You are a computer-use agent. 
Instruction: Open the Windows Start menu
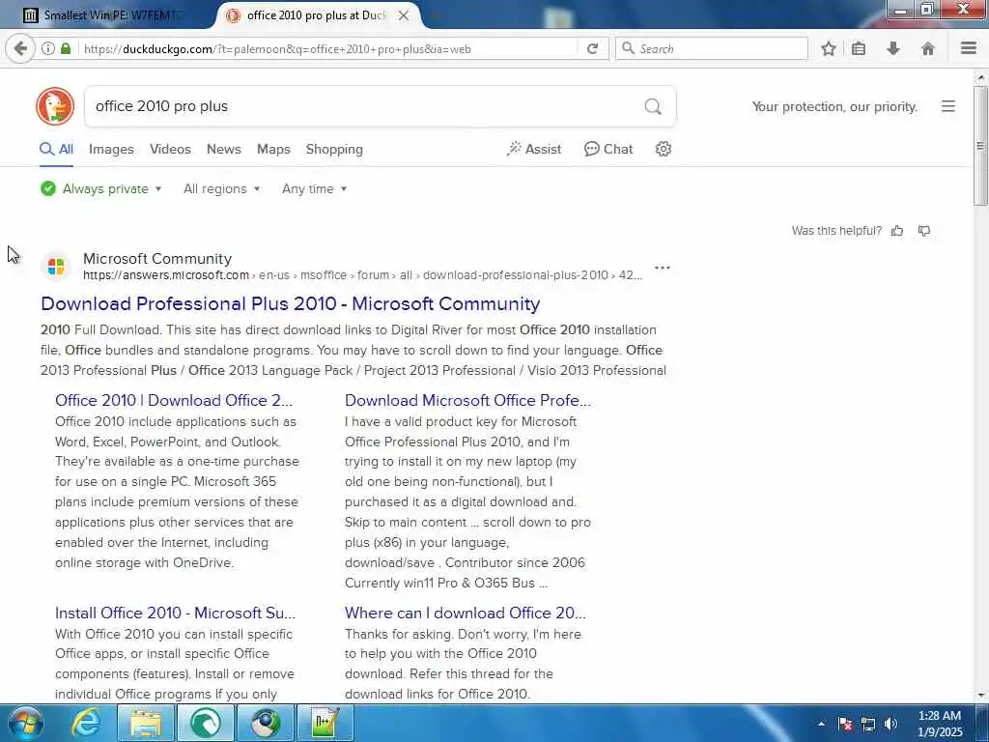tap(25, 723)
